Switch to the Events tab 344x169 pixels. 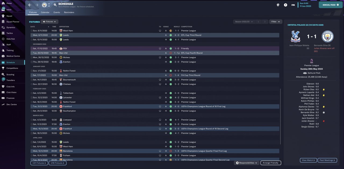[57, 12]
